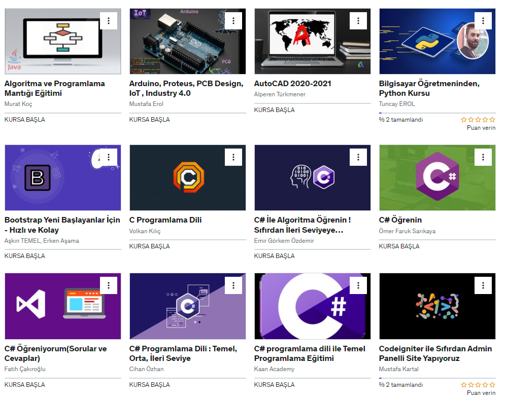Click Python Kursu progress bar

coord(437,113)
